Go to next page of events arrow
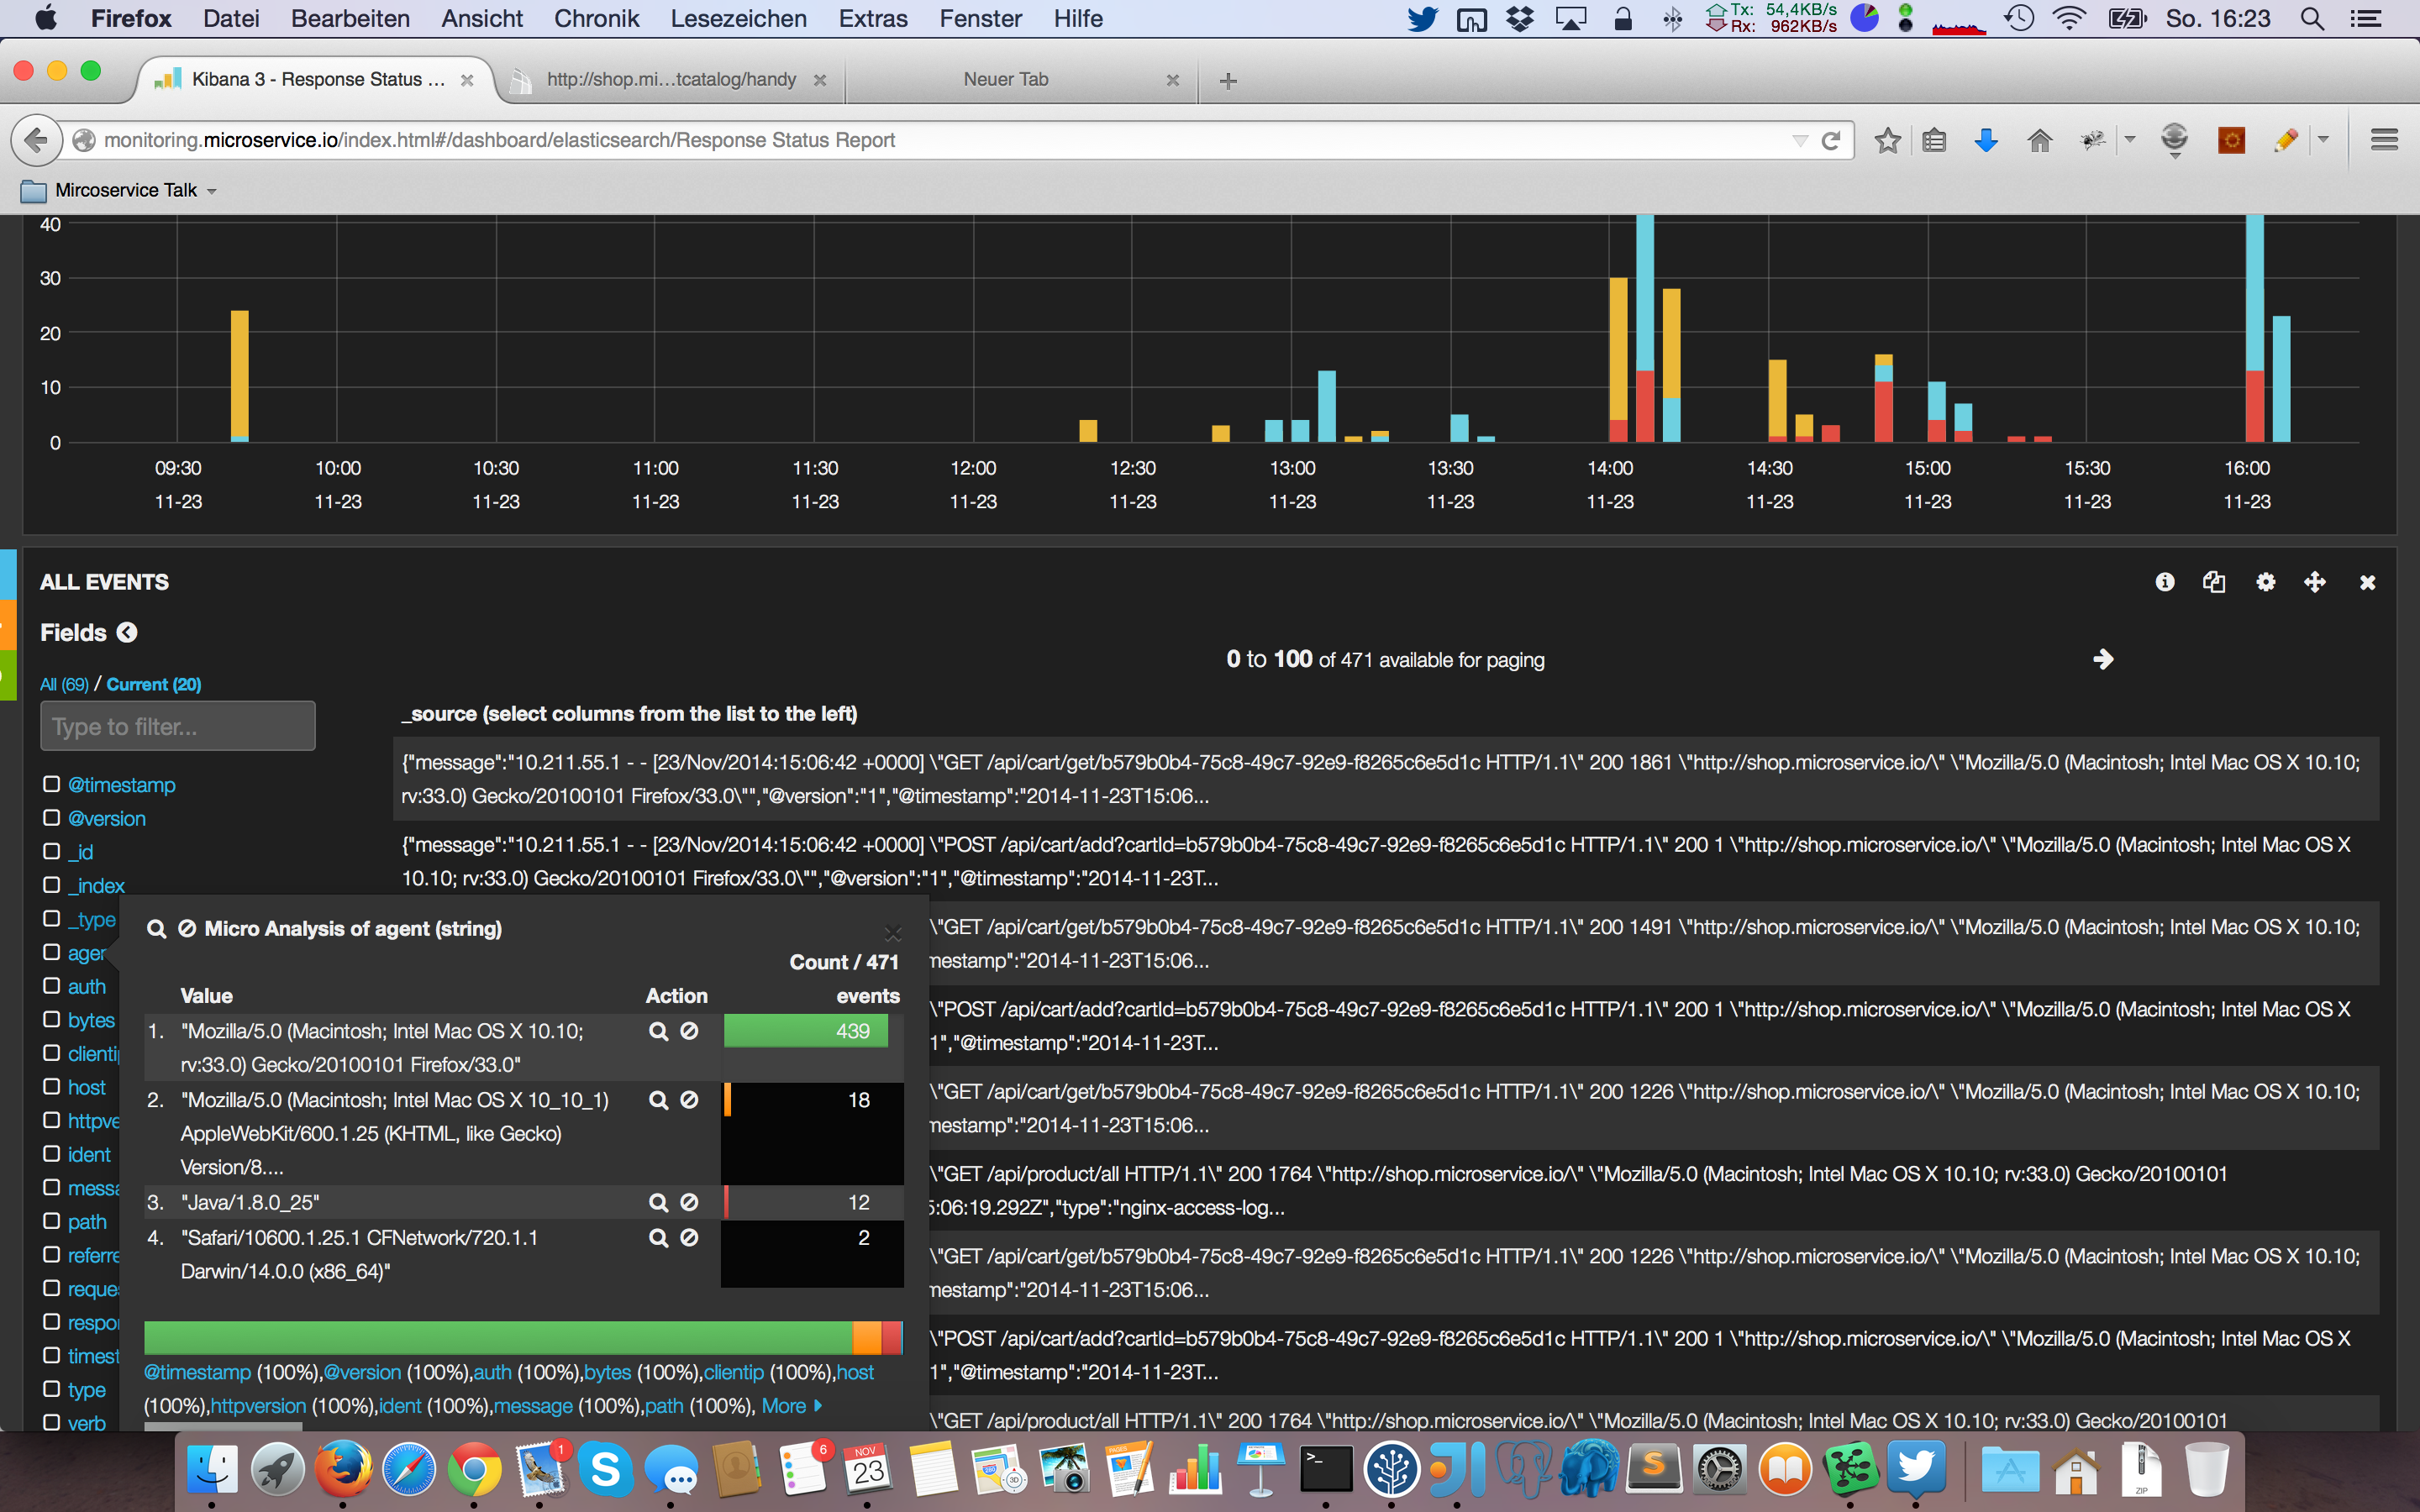 [2103, 659]
